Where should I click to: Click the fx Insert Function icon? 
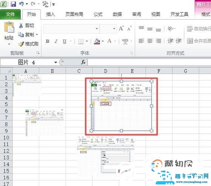coord(83,62)
